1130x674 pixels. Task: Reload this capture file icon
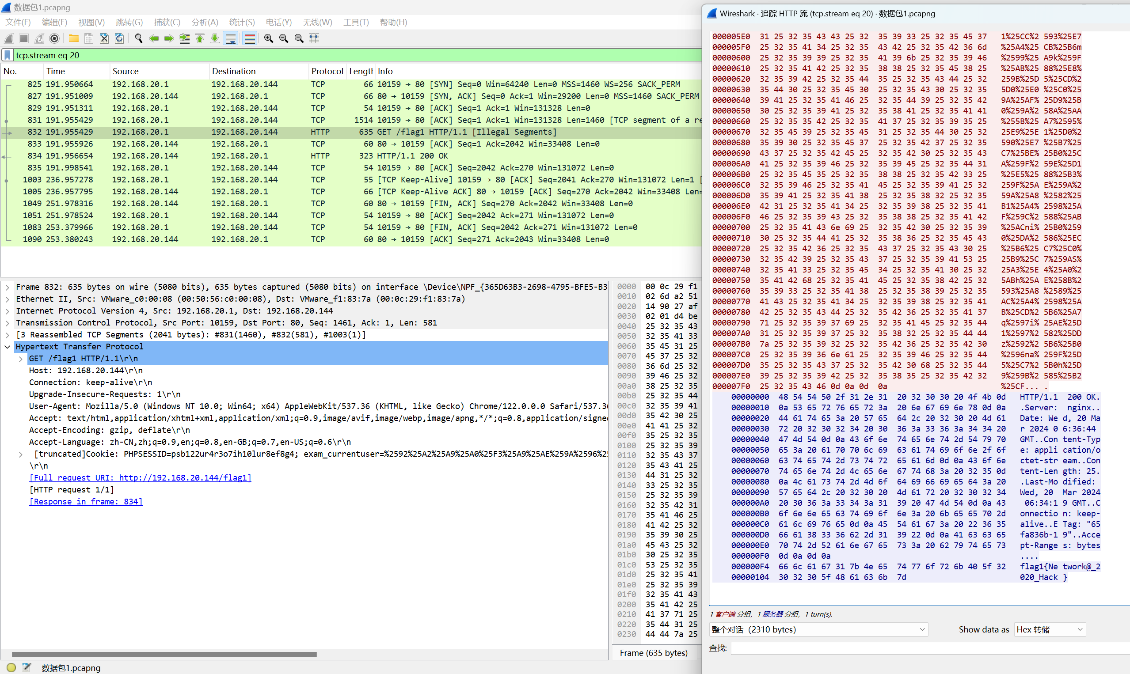119,38
